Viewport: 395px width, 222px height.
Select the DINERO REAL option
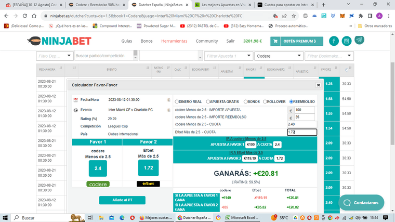click(177, 102)
